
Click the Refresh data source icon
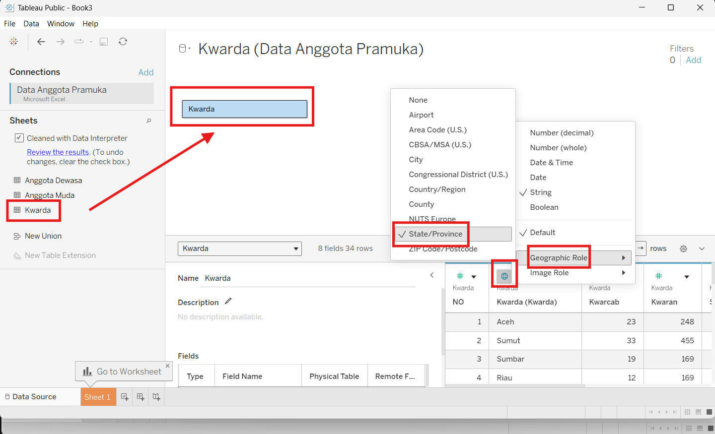[123, 42]
